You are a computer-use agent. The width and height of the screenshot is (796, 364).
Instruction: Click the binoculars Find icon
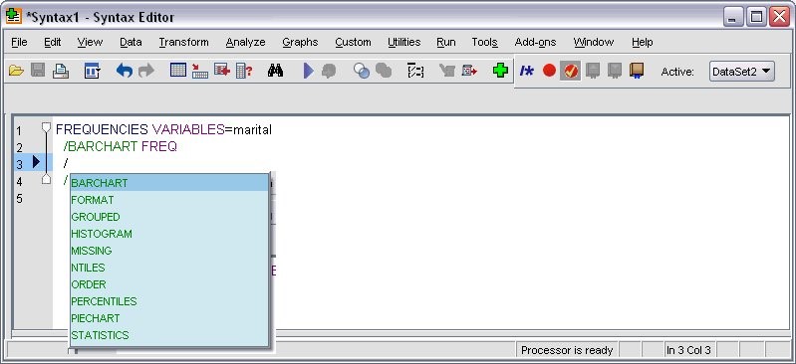[275, 71]
